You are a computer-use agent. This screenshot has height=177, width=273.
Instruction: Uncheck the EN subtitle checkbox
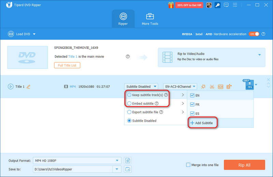(x=192, y=95)
